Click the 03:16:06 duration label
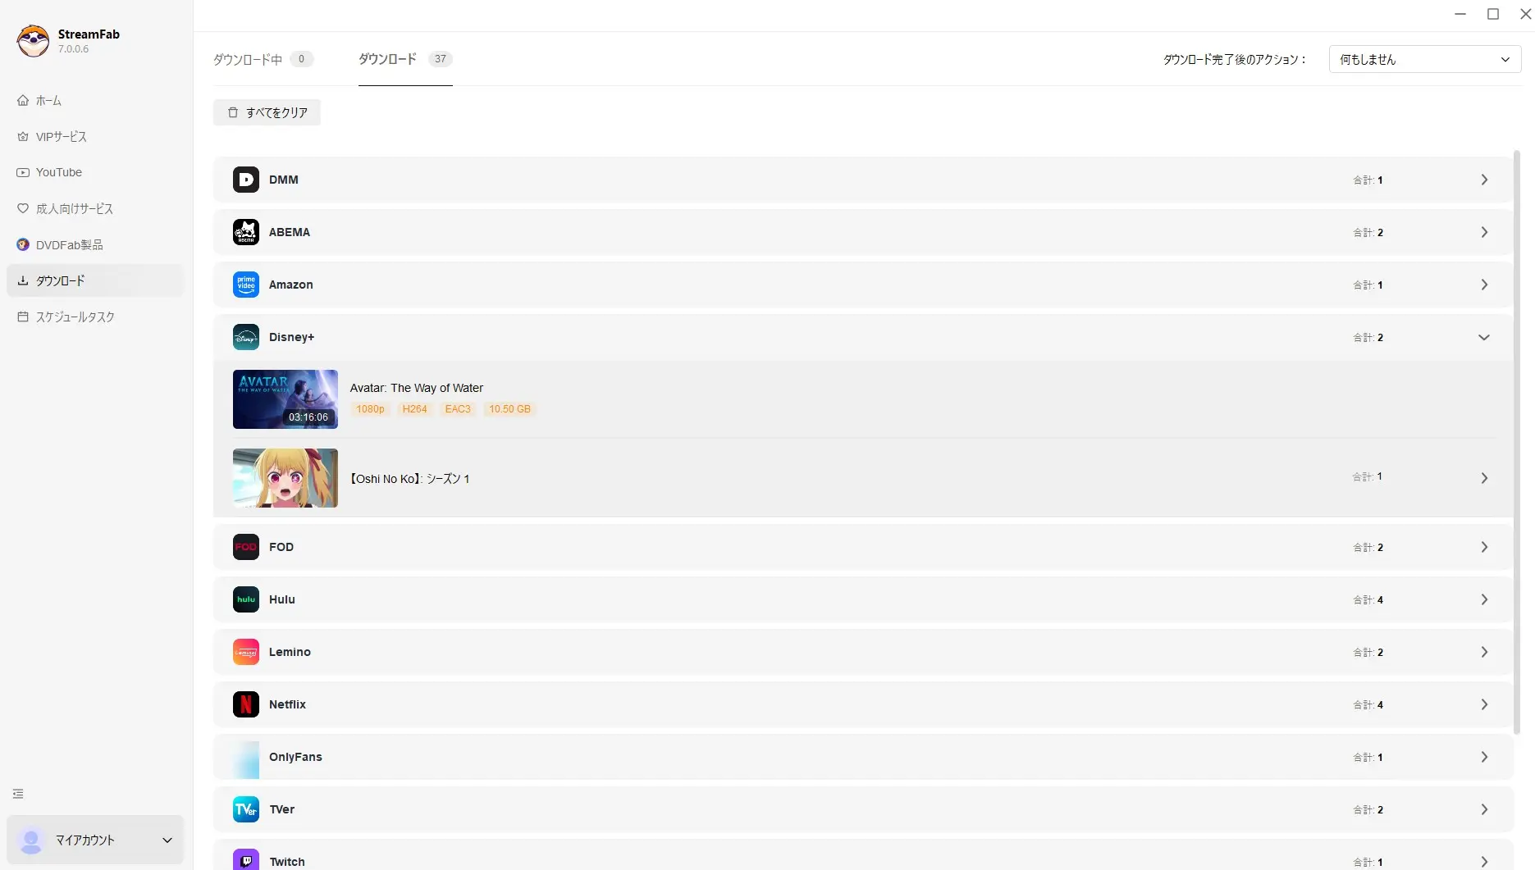 (308, 417)
